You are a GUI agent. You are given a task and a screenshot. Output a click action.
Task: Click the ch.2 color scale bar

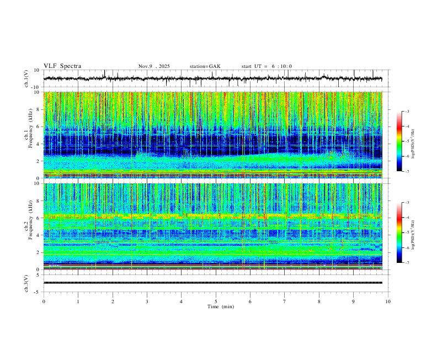tap(399, 233)
